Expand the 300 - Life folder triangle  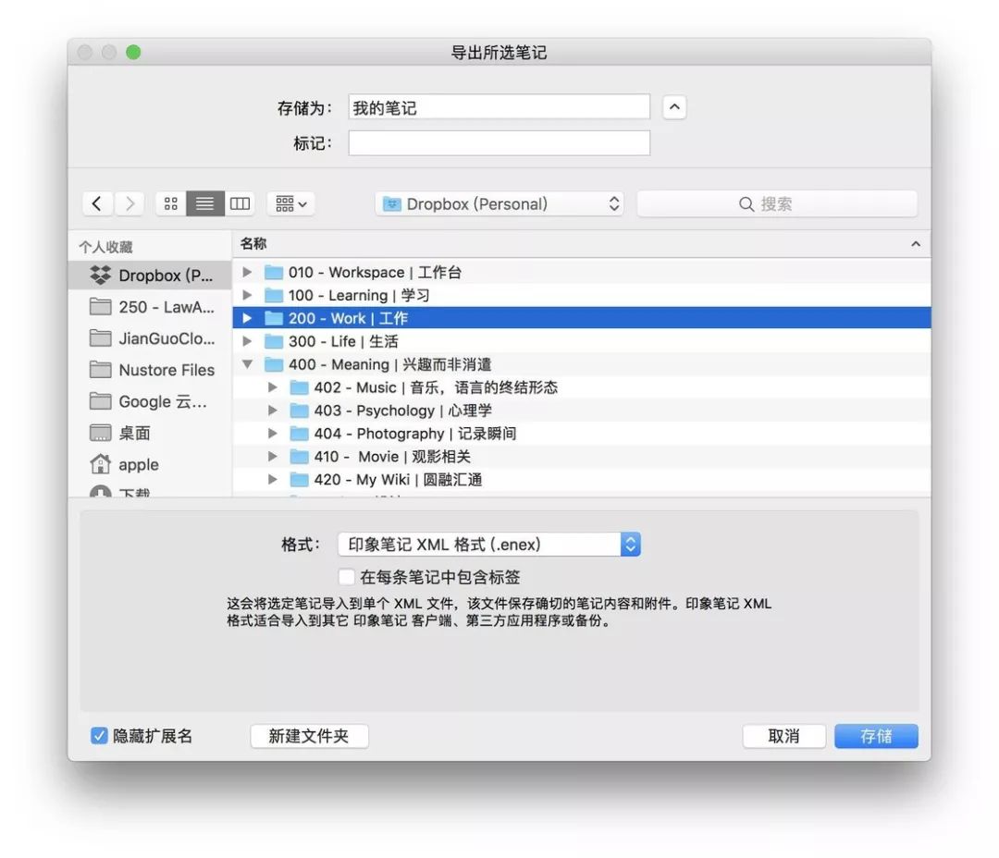point(247,341)
